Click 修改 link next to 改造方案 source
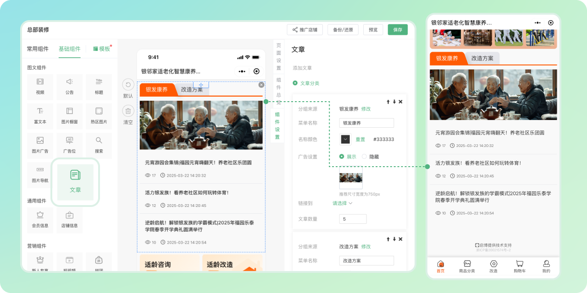The height and width of the screenshot is (293, 587). point(366,246)
